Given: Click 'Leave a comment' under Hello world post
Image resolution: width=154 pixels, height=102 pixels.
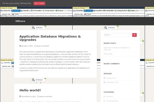Looking at the screenshot, I should 46,97.
